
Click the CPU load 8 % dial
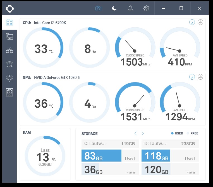click(90, 48)
